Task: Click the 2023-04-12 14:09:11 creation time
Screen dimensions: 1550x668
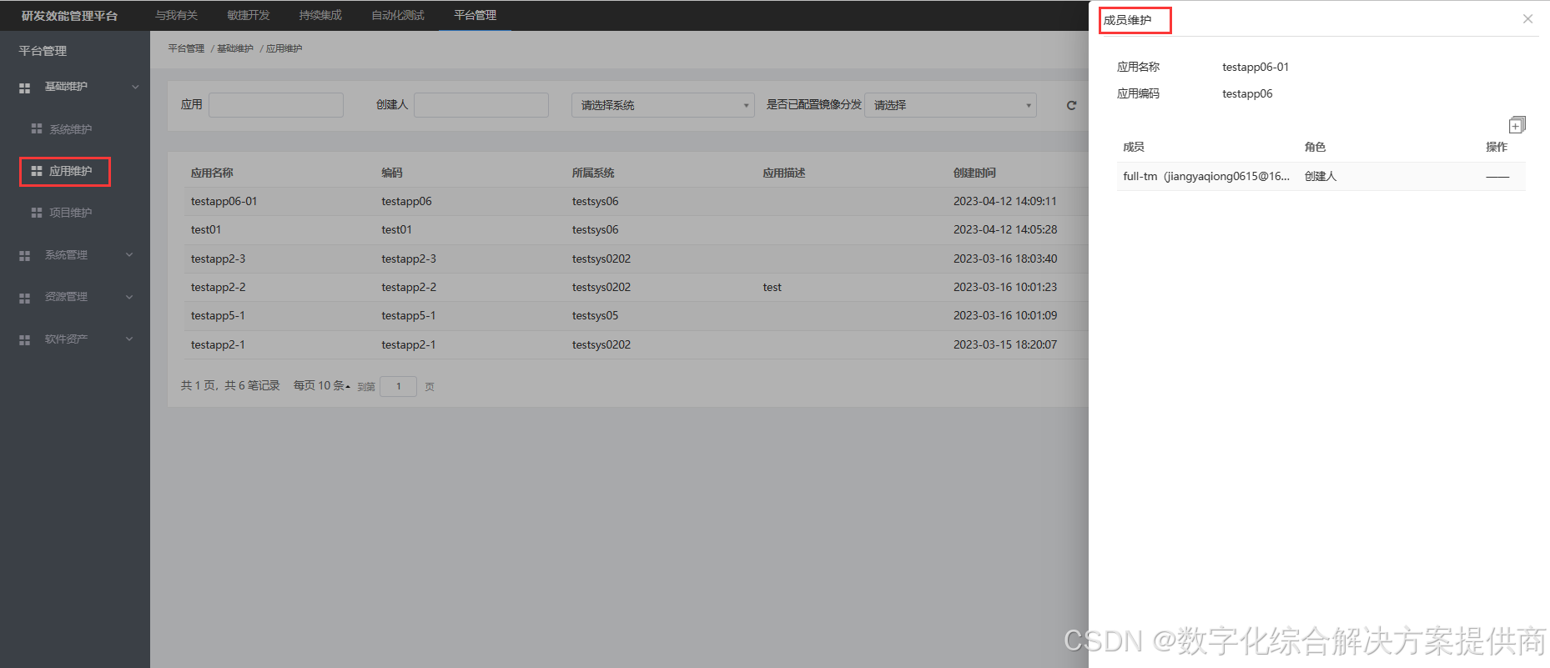Action: (1005, 201)
